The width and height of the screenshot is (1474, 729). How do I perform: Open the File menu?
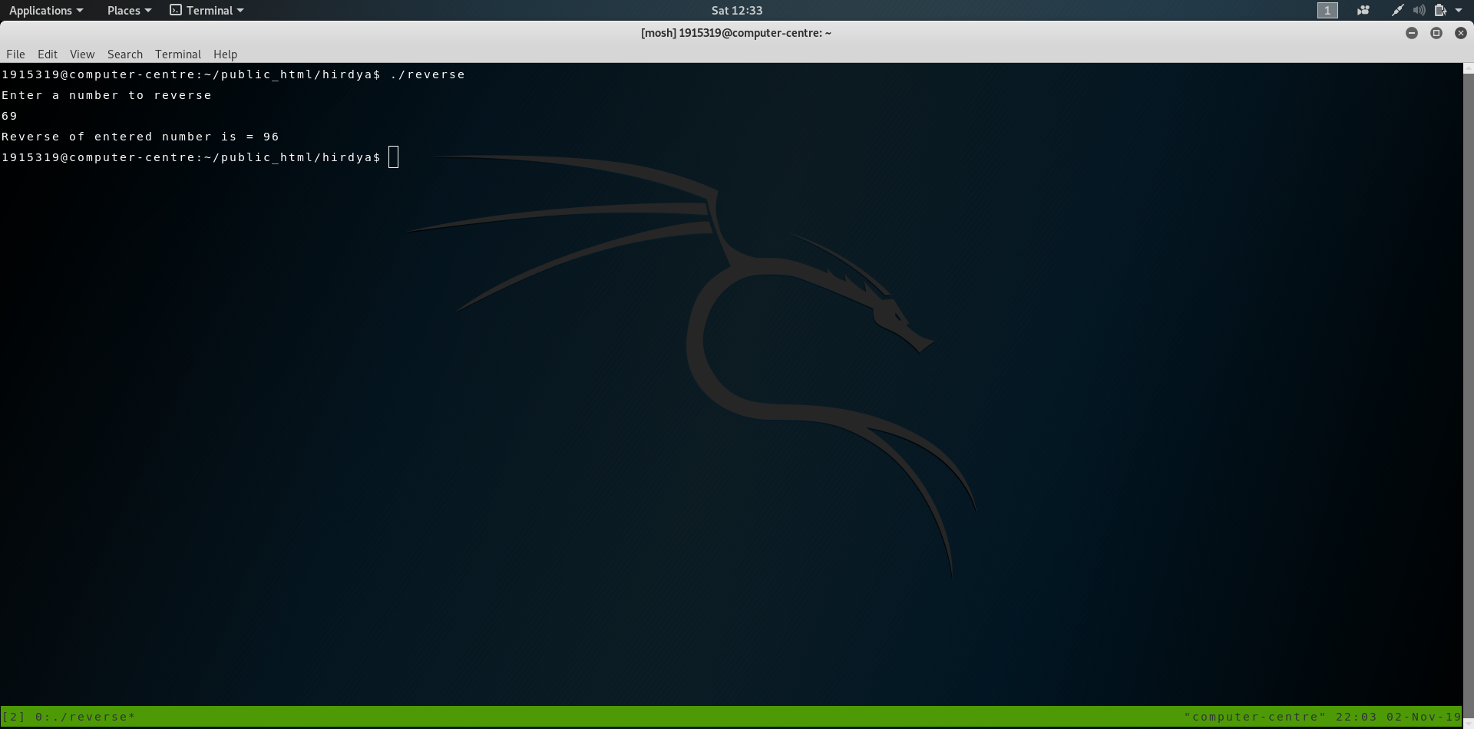point(15,54)
